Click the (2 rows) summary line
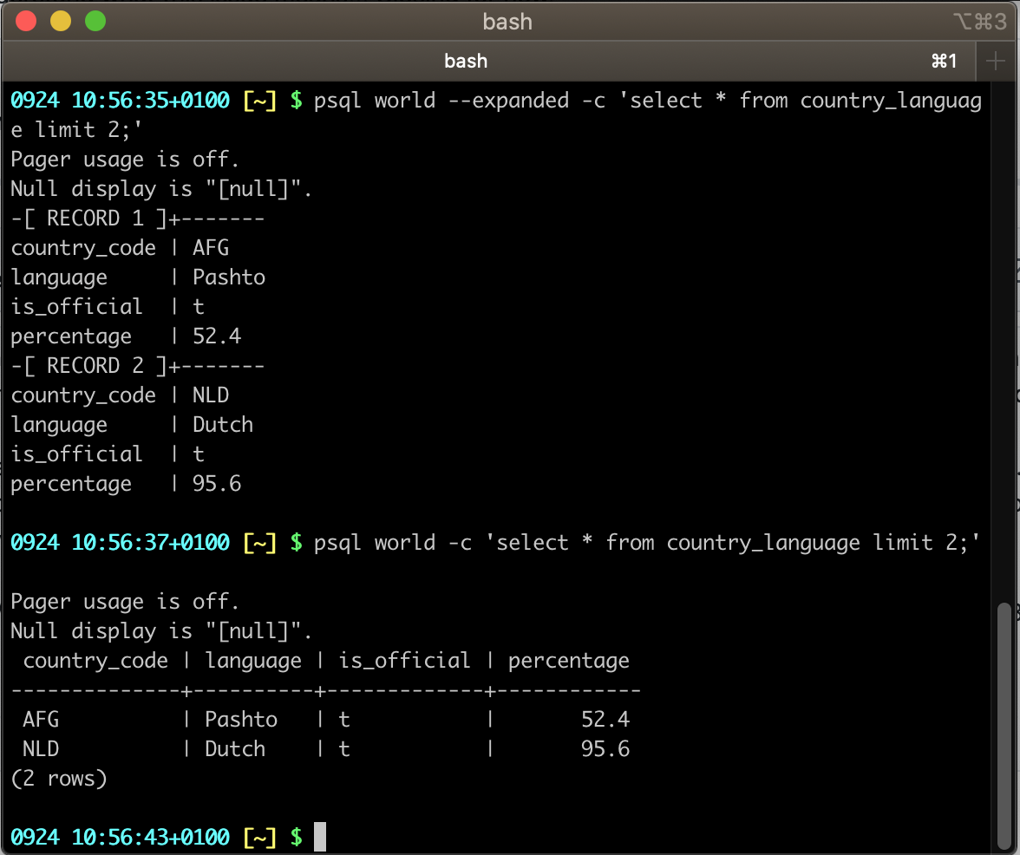 (59, 779)
